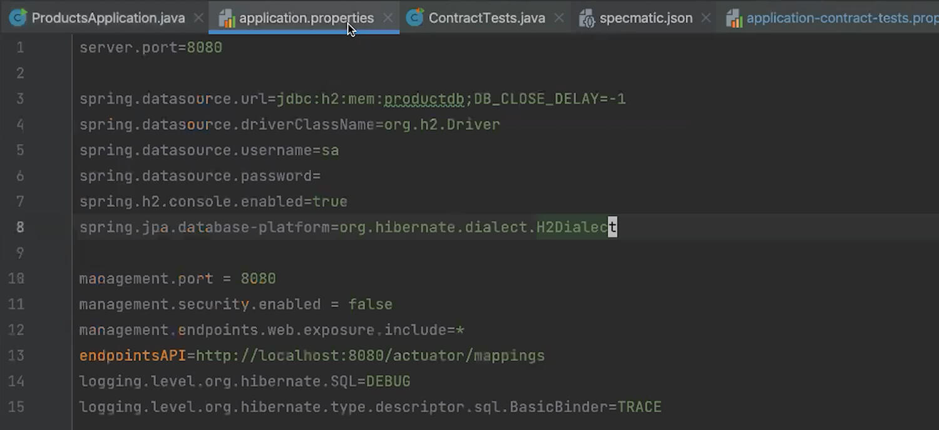Switch to the application-contract-tests.properties tab
The height and width of the screenshot is (430, 939).
[x=839, y=17]
